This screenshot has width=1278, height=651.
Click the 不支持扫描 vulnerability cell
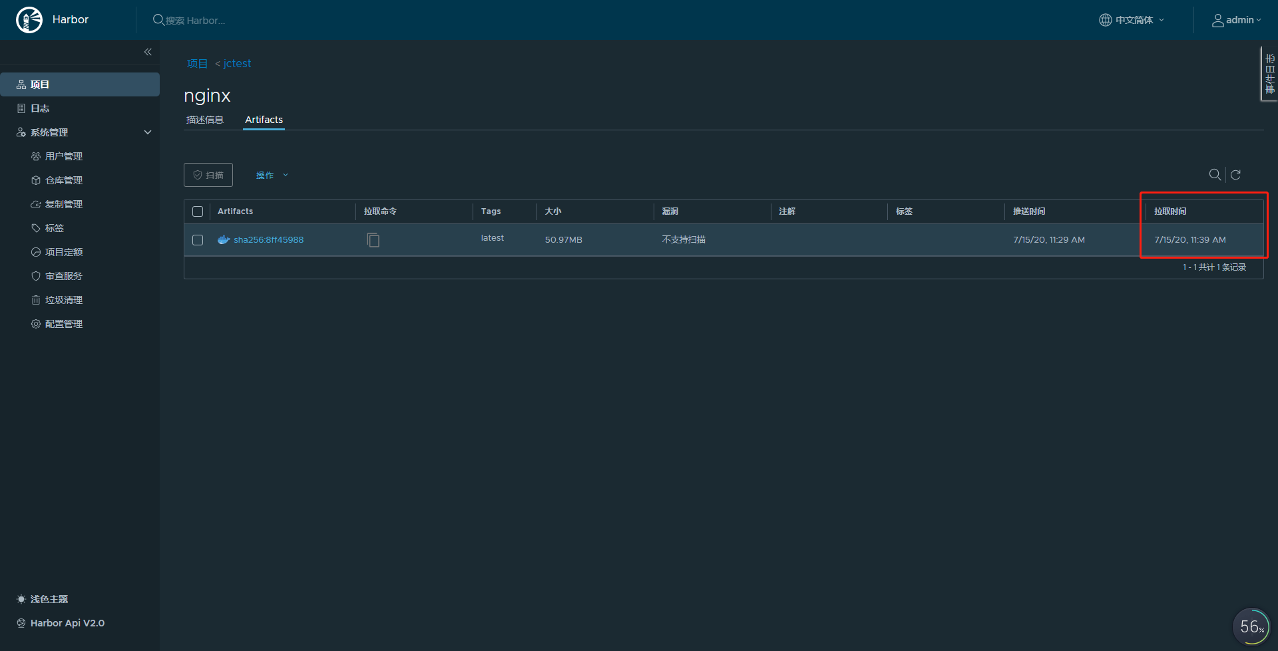[x=684, y=240]
